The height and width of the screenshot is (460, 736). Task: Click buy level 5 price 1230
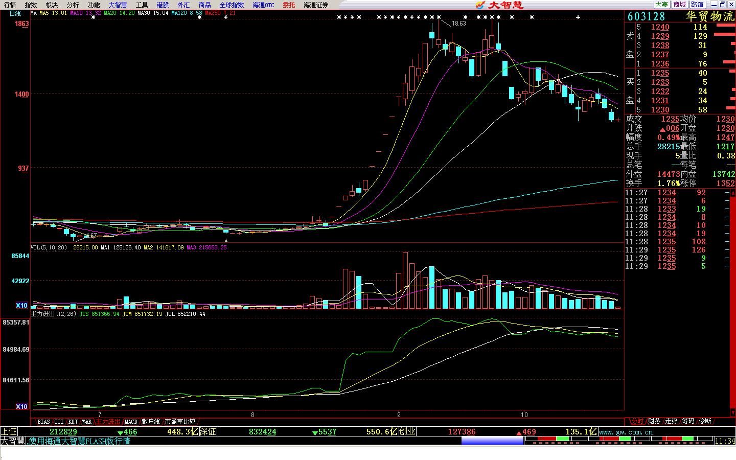tap(660, 110)
